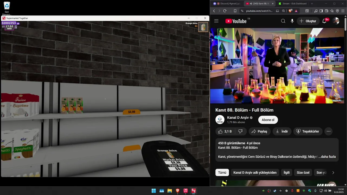
Task: Open Brave browser from taskbar
Action: pyautogui.click(x=178, y=191)
